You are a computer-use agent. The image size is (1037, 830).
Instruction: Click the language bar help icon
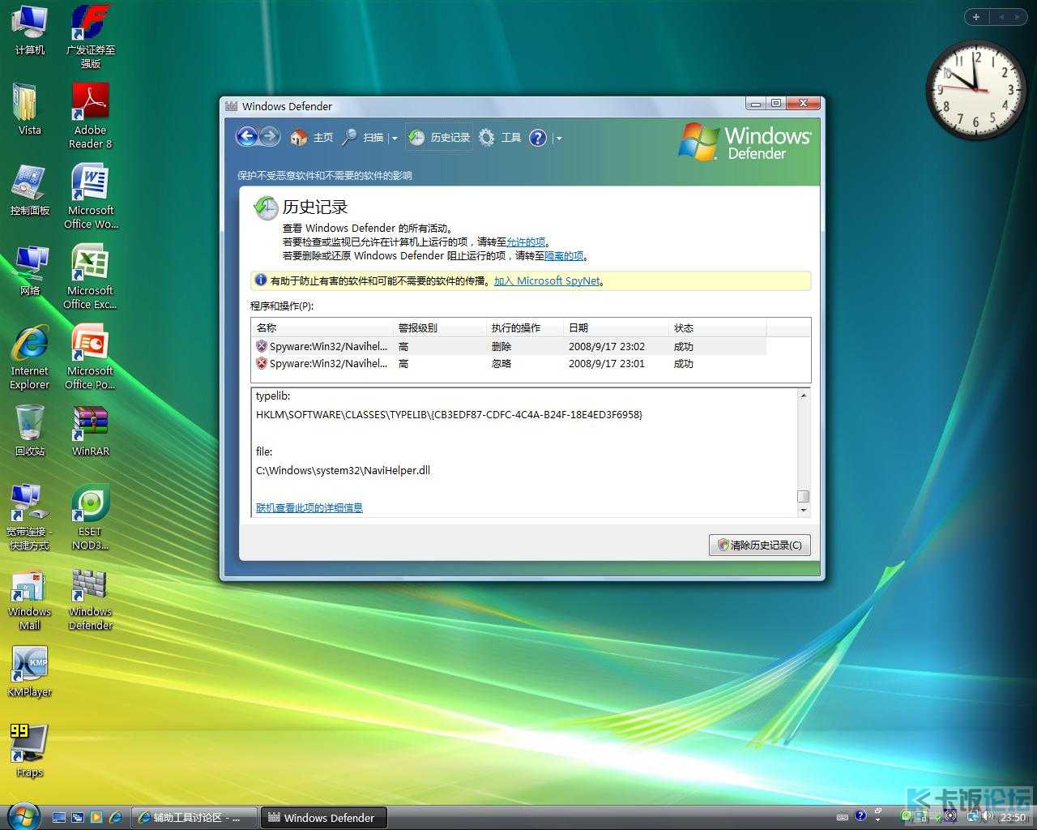(x=860, y=816)
